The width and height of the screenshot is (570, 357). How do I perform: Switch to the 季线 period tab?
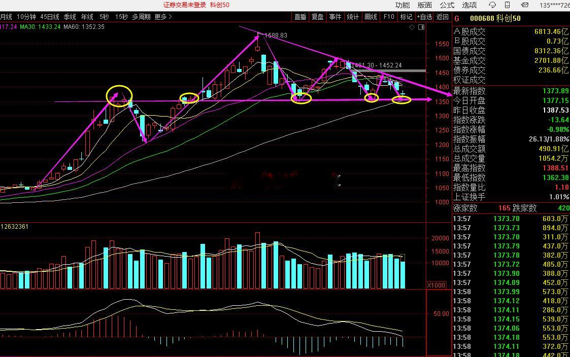pos(70,17)
